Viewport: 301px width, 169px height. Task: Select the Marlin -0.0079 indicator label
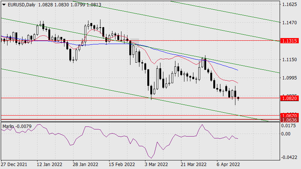[17, 126]
